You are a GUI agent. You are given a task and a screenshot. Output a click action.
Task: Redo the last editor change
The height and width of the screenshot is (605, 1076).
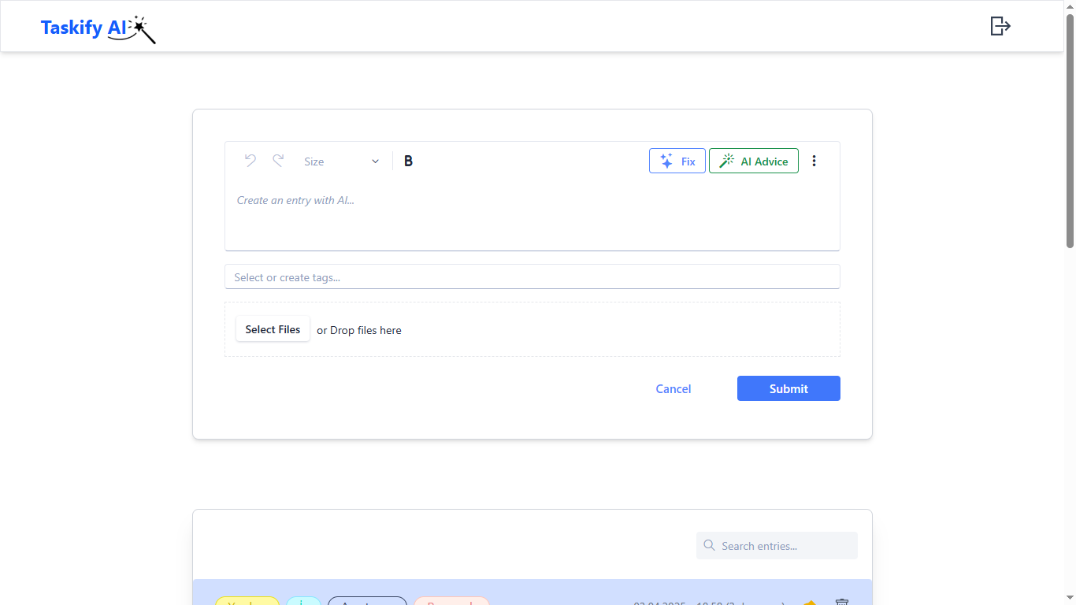pos(278,161)
